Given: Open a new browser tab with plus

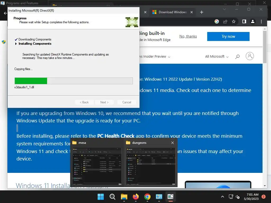Looking at the screenshot, I should tap(201, 12).
